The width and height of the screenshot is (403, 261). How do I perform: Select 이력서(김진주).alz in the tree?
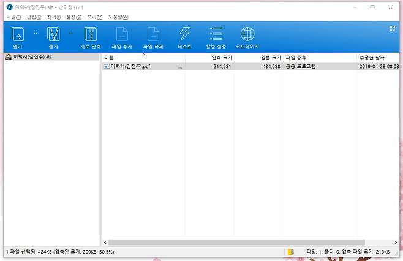[x=32, y=56]
